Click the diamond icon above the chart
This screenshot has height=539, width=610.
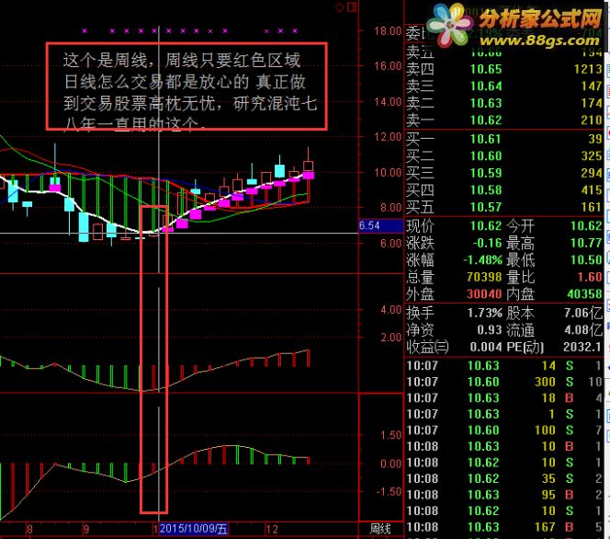[x=340, y=7]
